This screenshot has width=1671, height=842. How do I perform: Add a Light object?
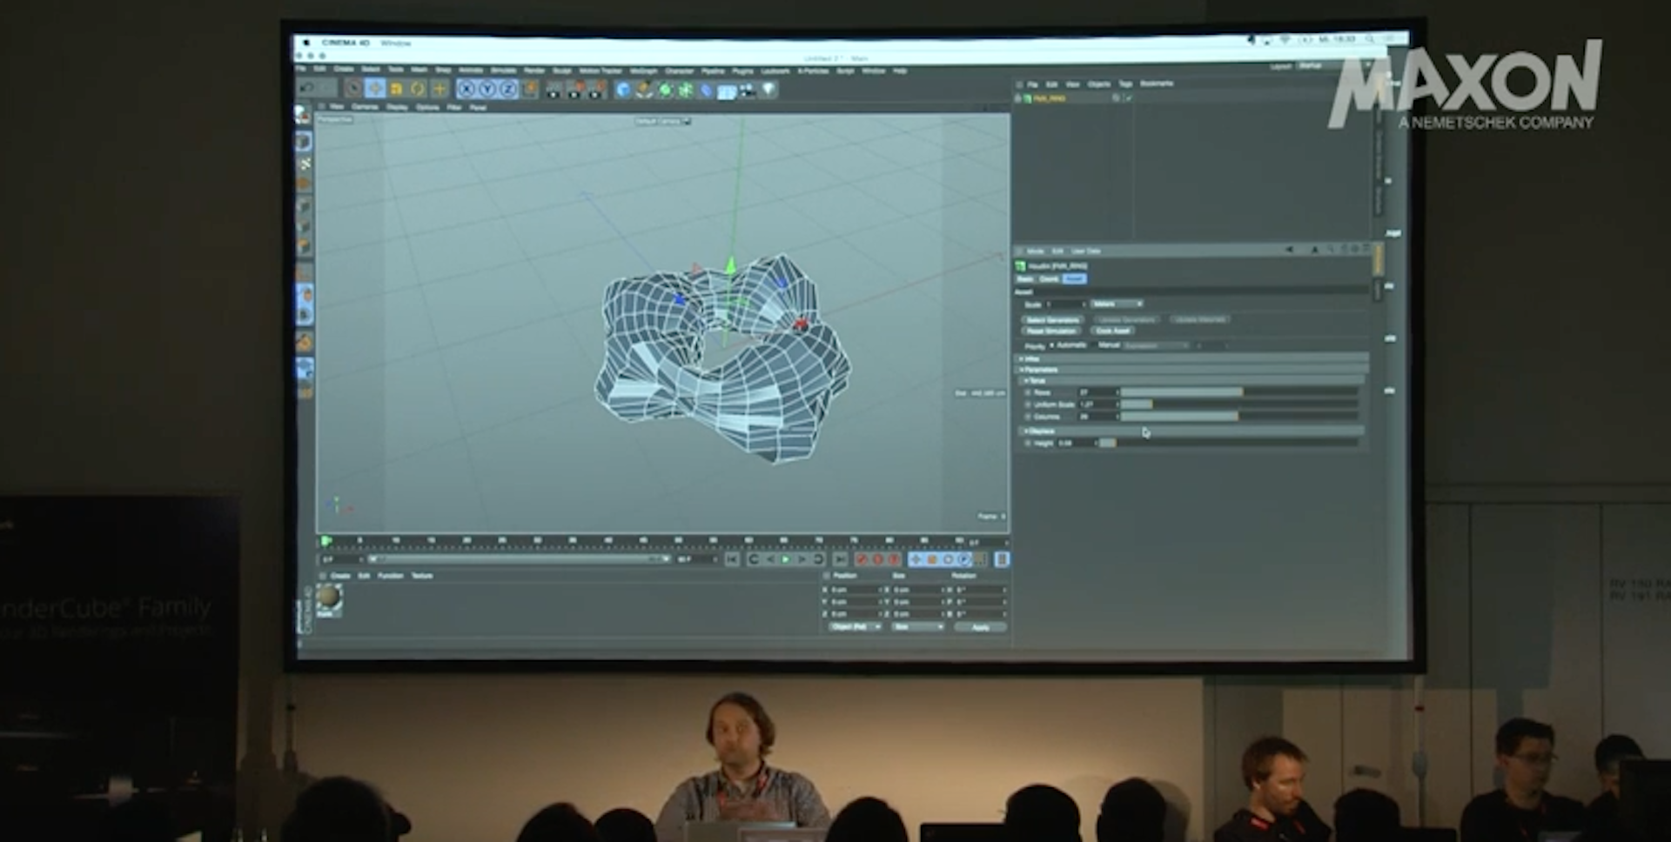coord(768,90)
